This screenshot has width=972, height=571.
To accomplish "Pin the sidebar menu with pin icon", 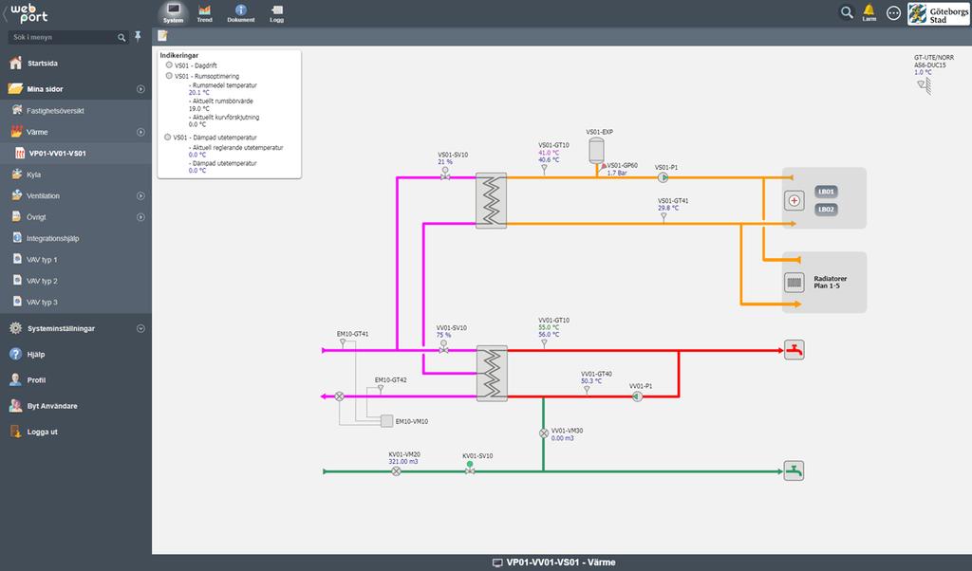I will click(138, 37).
